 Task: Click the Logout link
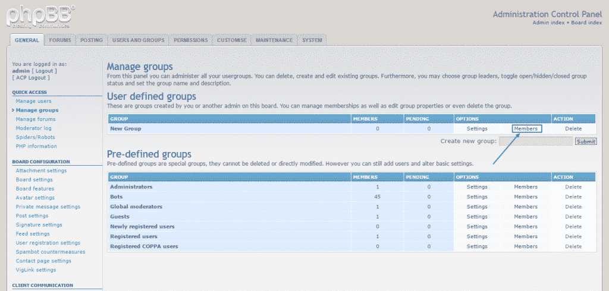tap(44, 71)
